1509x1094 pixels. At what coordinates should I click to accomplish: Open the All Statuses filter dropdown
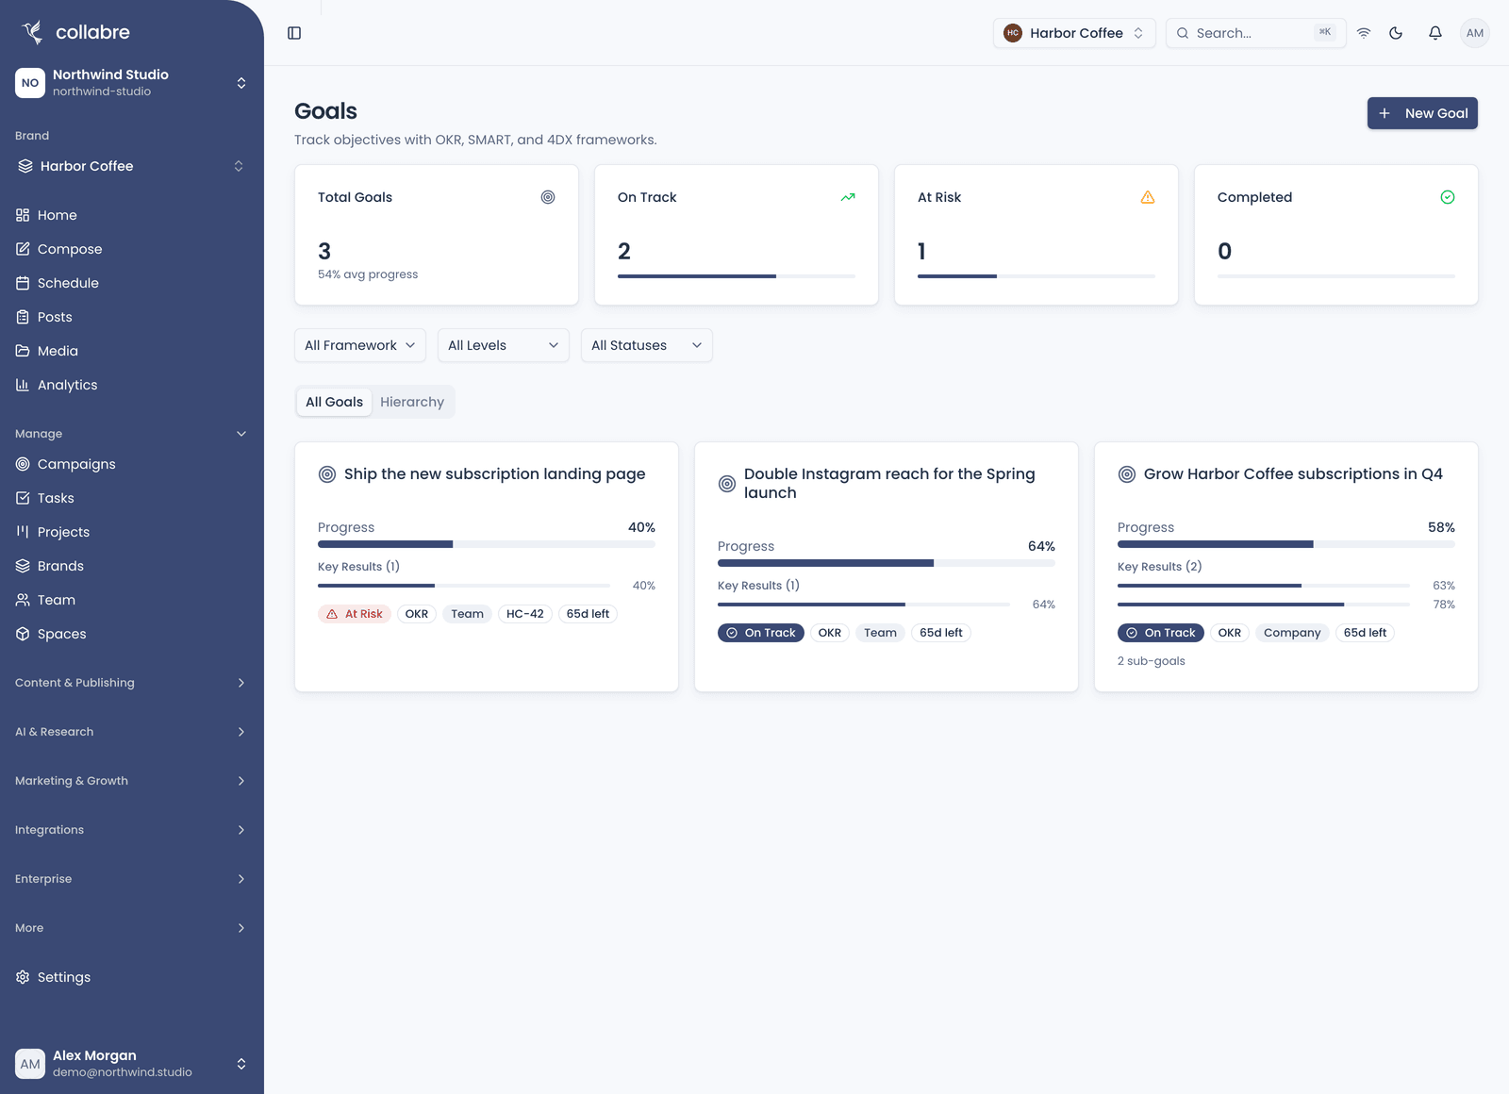647,345
